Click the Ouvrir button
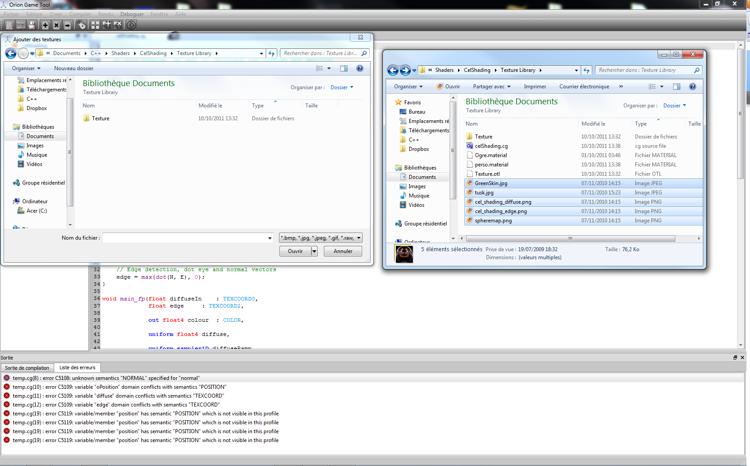750x466 pixels. [x=295, y=251]
